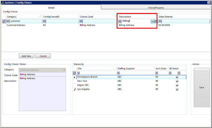Click the pencil edit indicator beside Los Angeles
This screenshot has height=128, width=212.
tap(75, 89)
